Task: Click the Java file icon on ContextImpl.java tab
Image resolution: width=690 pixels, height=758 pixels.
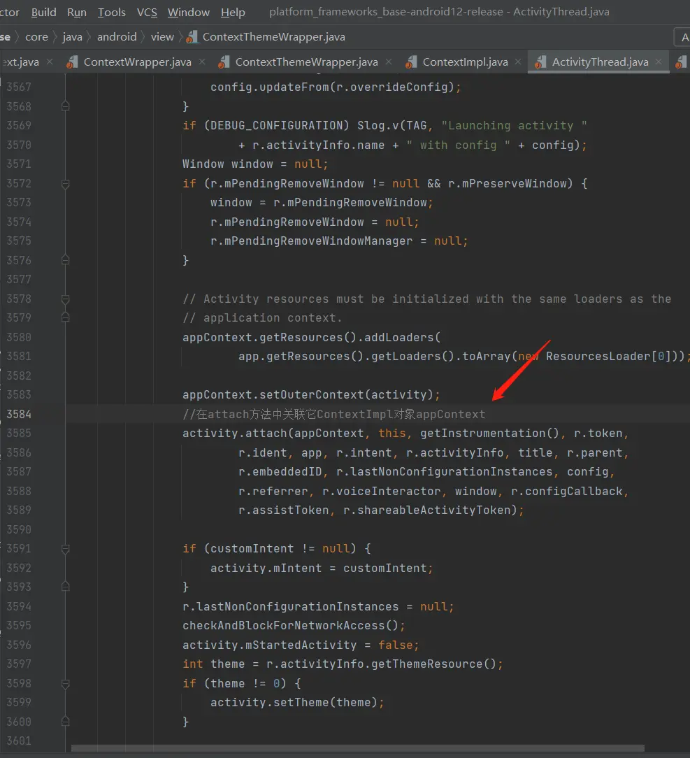Action: (x=411, y=62)
